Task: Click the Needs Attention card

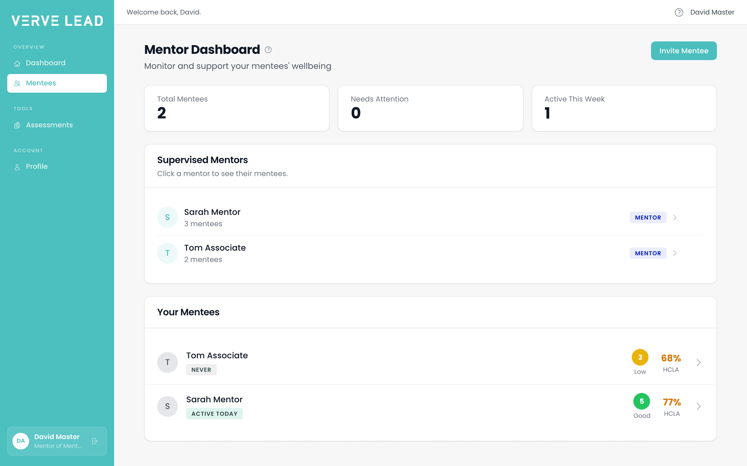Action: coord(430,108)
